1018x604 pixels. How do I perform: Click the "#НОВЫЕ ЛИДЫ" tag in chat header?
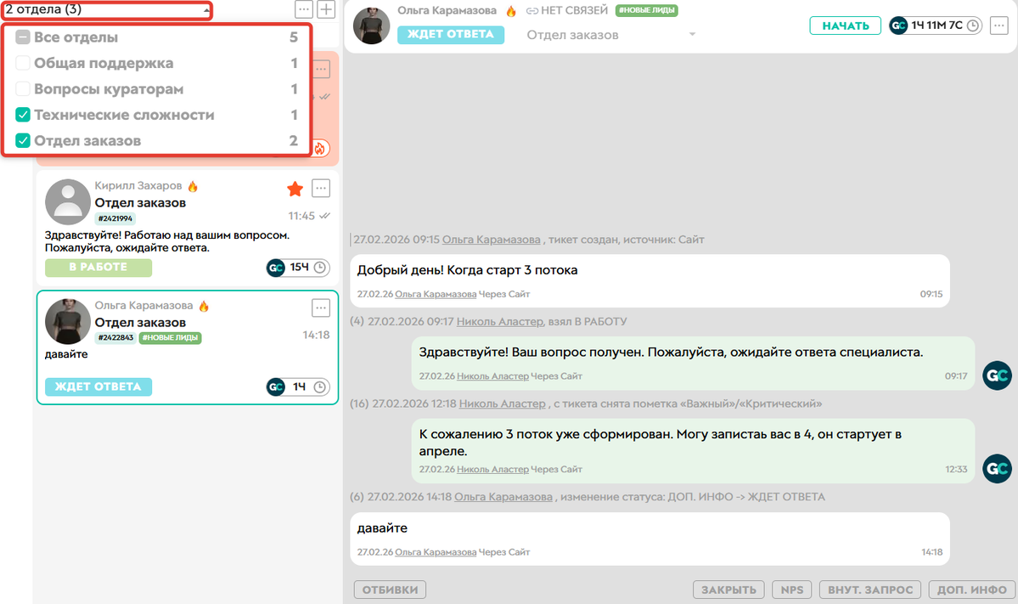tap(647, 10)
